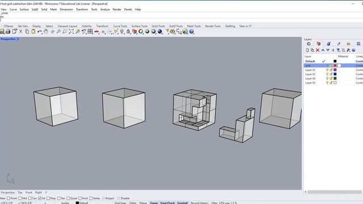Click Layer 03 blue color swatch

tap(335, 74)
